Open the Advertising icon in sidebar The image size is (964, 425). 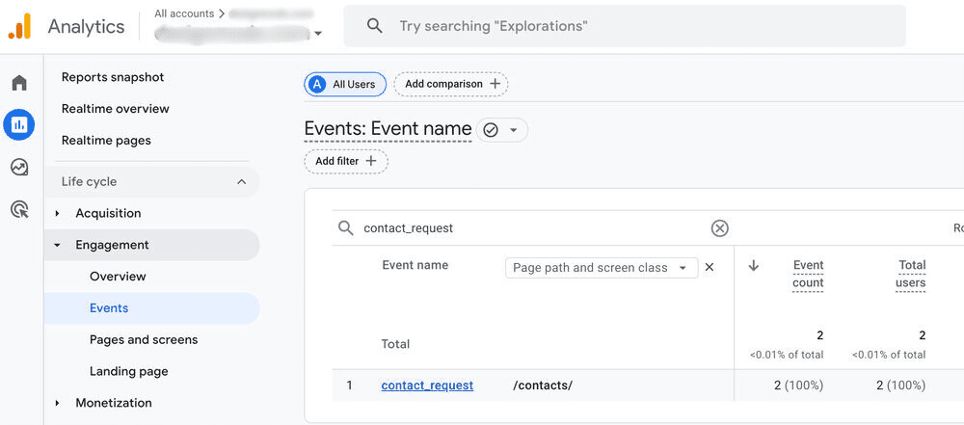19,208
